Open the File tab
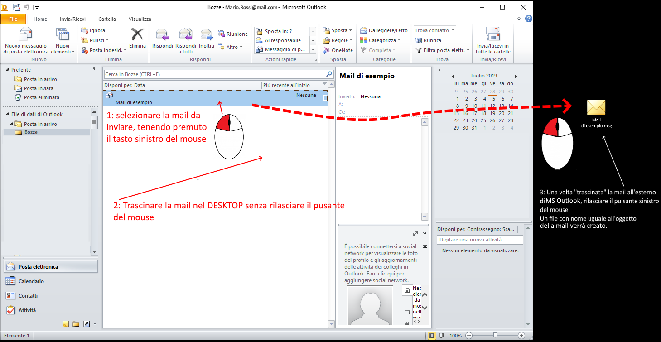Viewport: 661px width, 342px height. coord(13,19)
